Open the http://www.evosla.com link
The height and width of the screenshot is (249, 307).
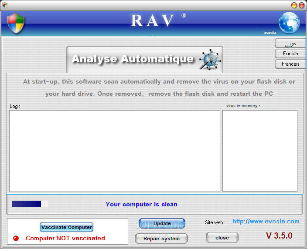point(266,222)
